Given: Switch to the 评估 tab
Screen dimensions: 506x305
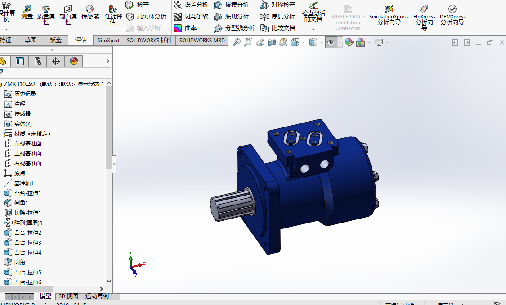Looking at the screenshot, I should 81,40.
